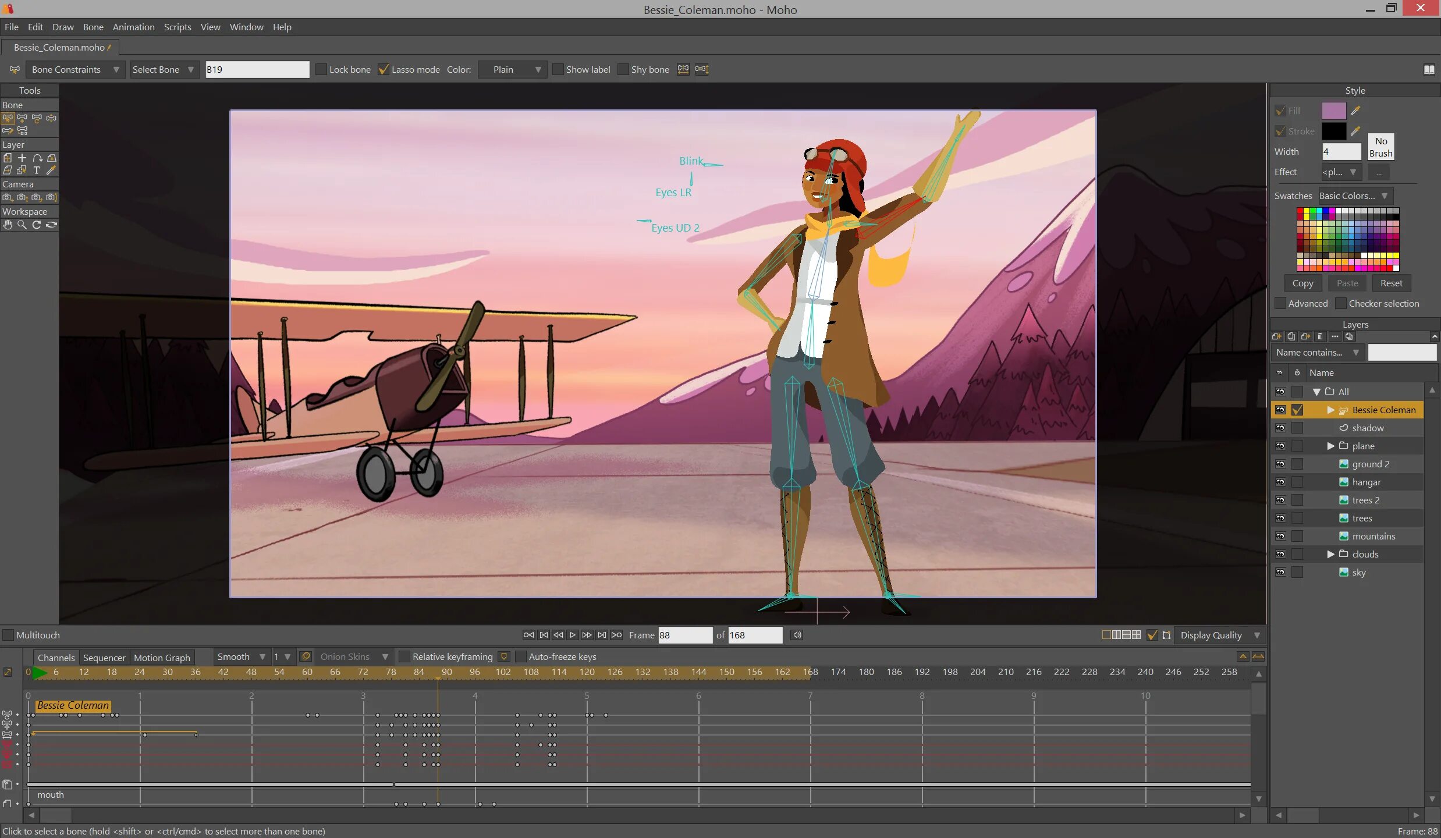
Task: Enable the Lock bone checkbox
Action: point(321,69)
